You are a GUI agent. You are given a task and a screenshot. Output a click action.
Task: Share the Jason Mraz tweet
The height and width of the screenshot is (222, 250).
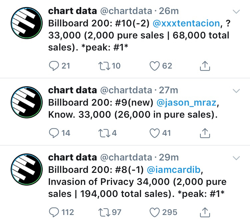[205, 133]
